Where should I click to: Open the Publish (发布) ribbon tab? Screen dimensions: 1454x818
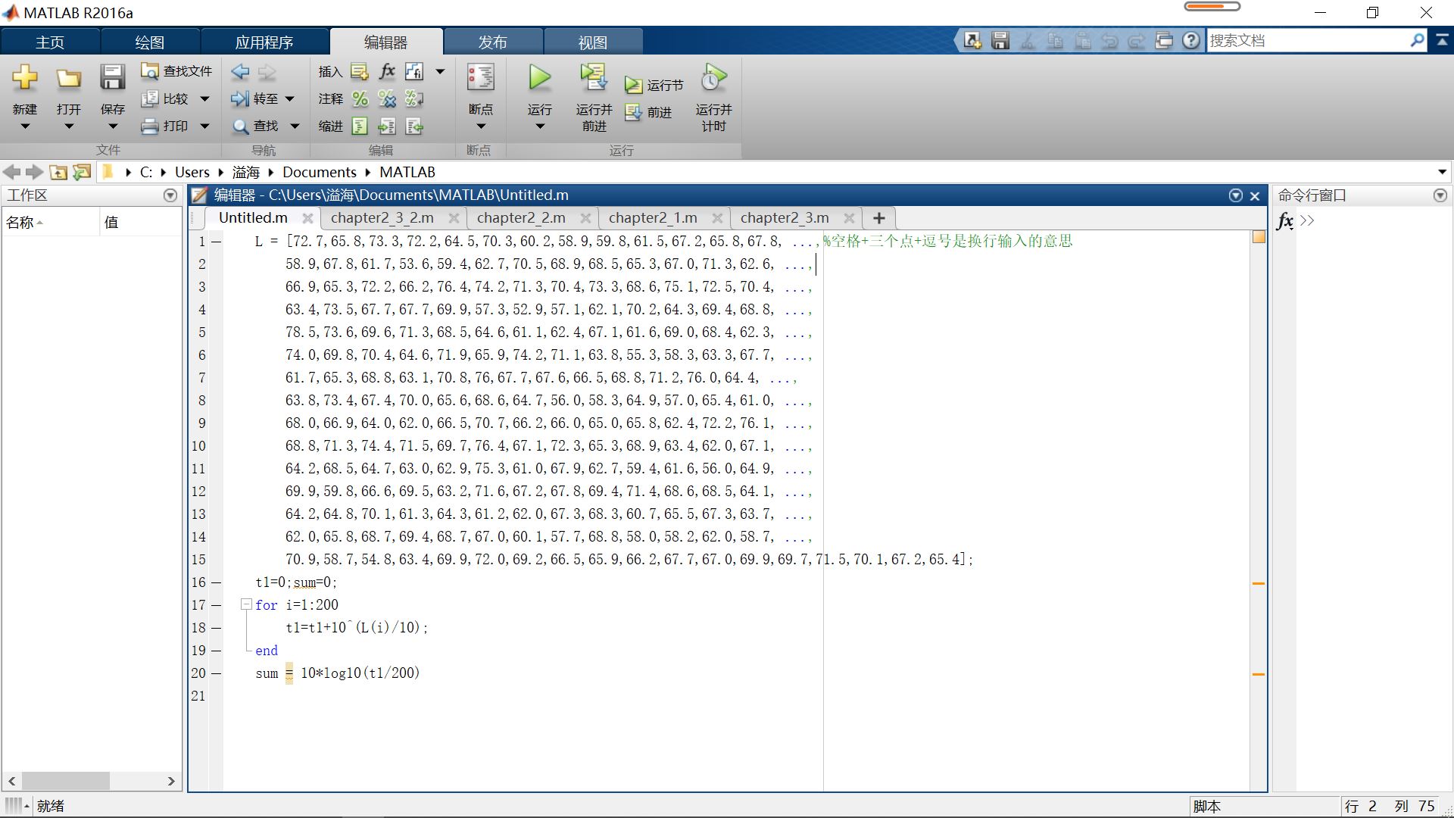(x=492, y=42)
